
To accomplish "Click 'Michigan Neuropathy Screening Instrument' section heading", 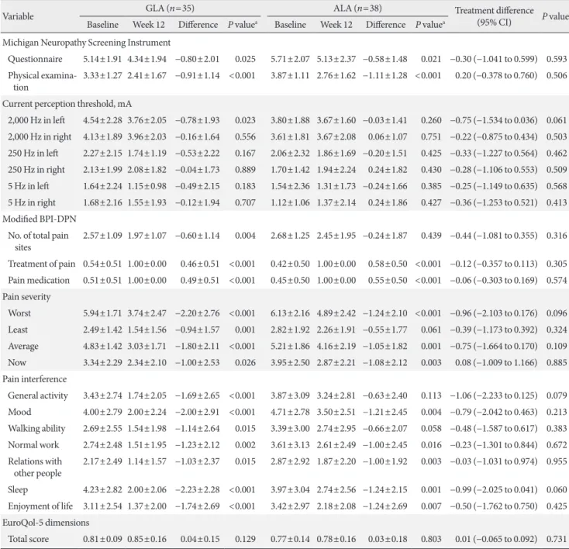I will [x=86, y=43].
